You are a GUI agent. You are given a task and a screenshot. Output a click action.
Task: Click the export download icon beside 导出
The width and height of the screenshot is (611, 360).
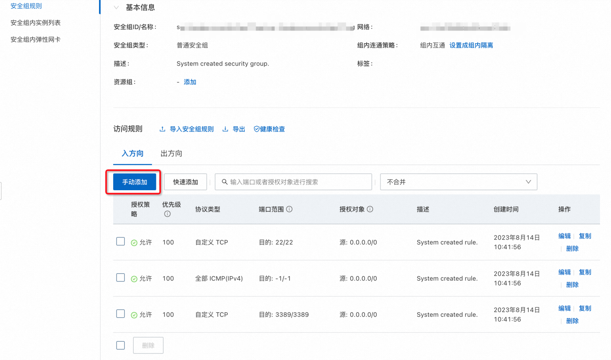[225, 129]
